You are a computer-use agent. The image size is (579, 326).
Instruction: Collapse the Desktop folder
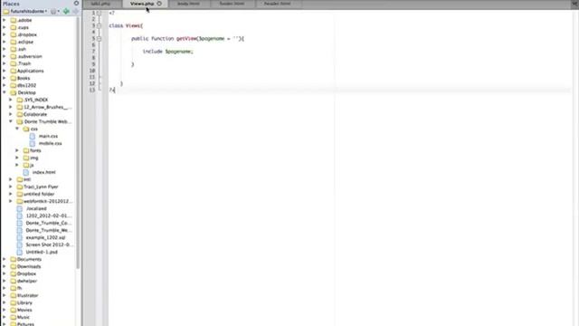click(x=5, y=92)
